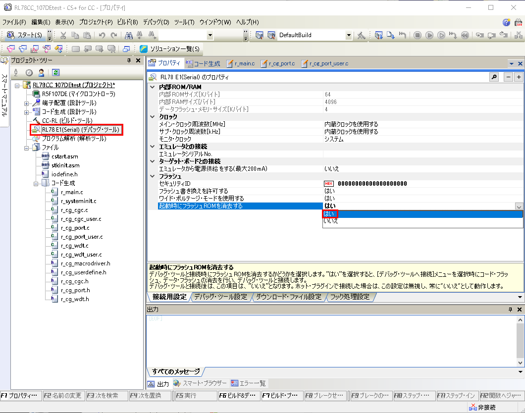
Task: Open the DefaultBuild configuration dropdown
Action: (x=349, y=35)
